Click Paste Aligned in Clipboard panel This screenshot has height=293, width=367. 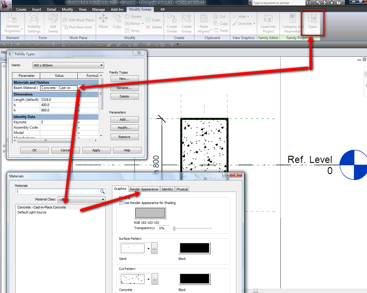204,24
